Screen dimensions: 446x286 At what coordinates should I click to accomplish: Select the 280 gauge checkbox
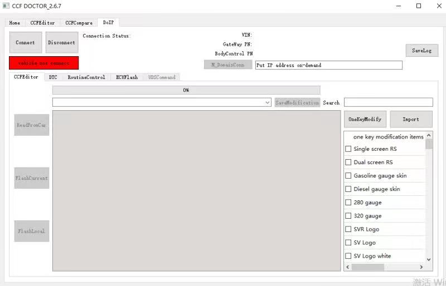point(348,203)
